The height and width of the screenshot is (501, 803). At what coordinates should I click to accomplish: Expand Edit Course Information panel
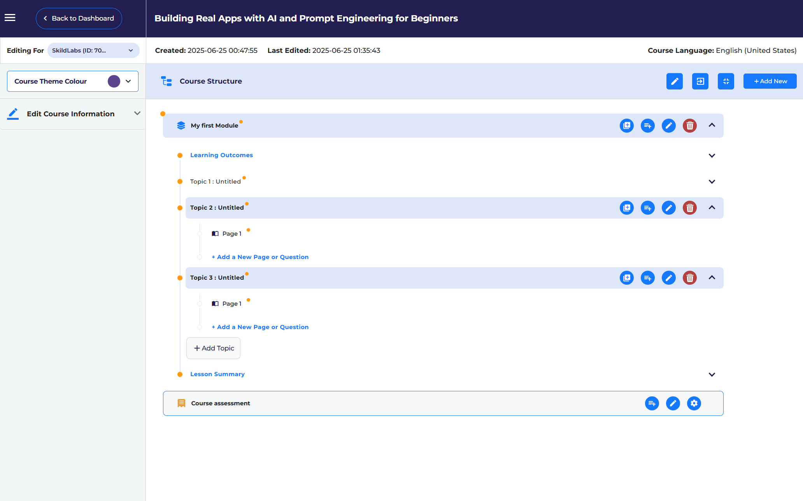137,114
